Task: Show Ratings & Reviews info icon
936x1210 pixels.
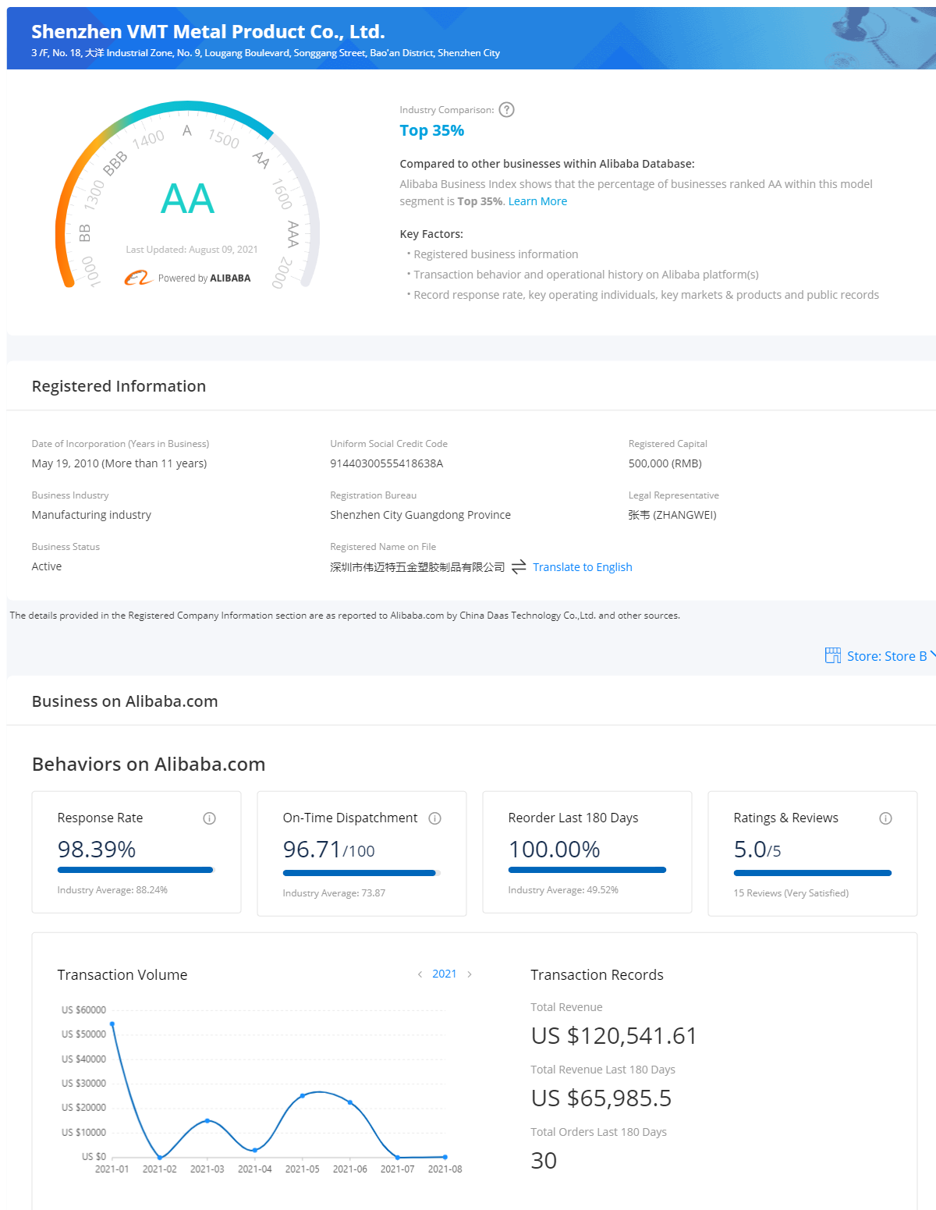Action: (885, 818)
